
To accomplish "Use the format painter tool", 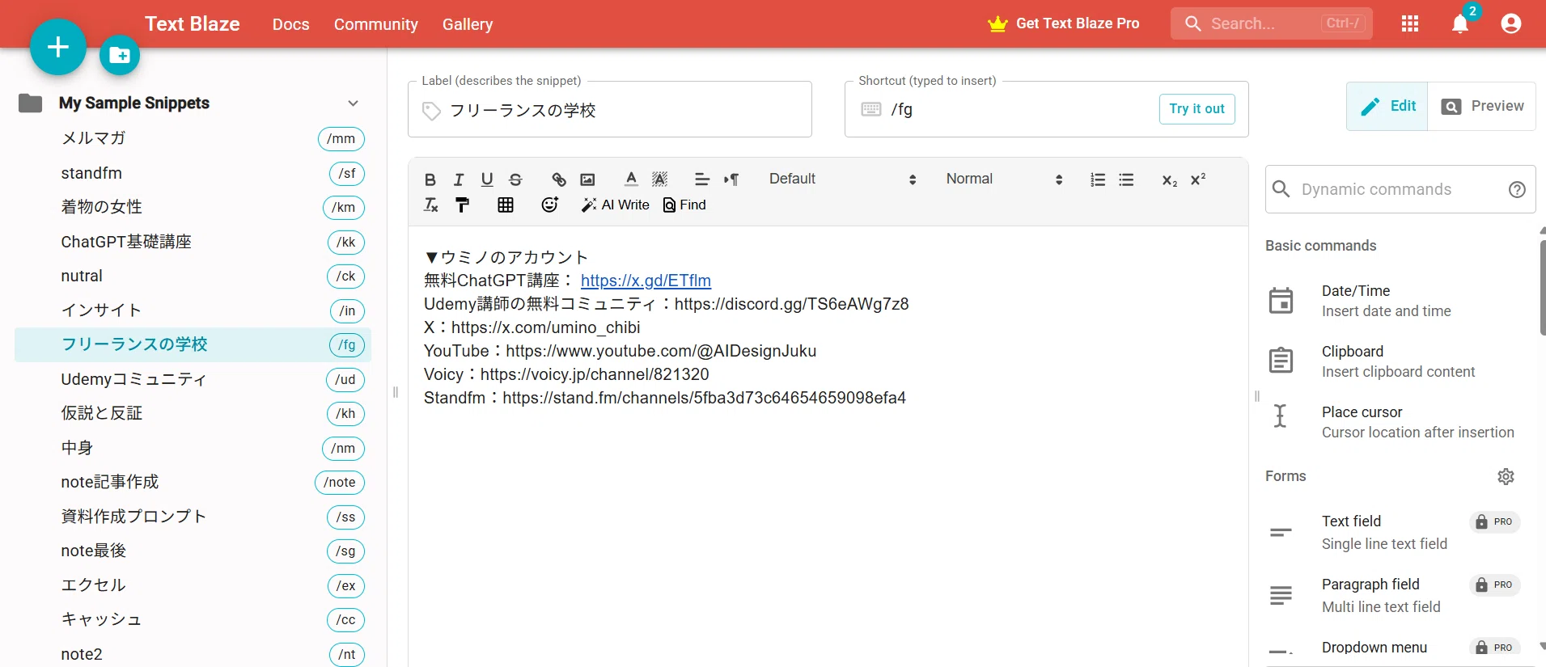I will tap(462, 205).
